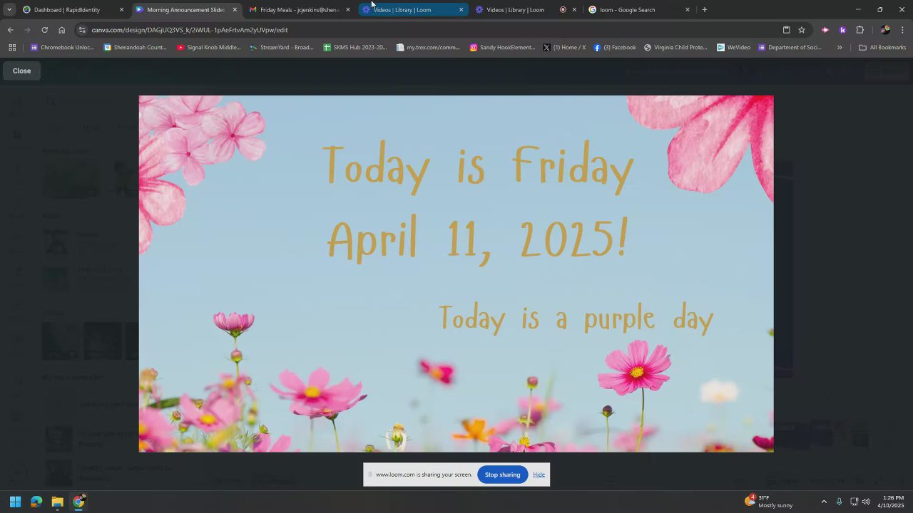Open Chromebook Unloc... bookmark
The image size is (913, 513).
(62, 48)
